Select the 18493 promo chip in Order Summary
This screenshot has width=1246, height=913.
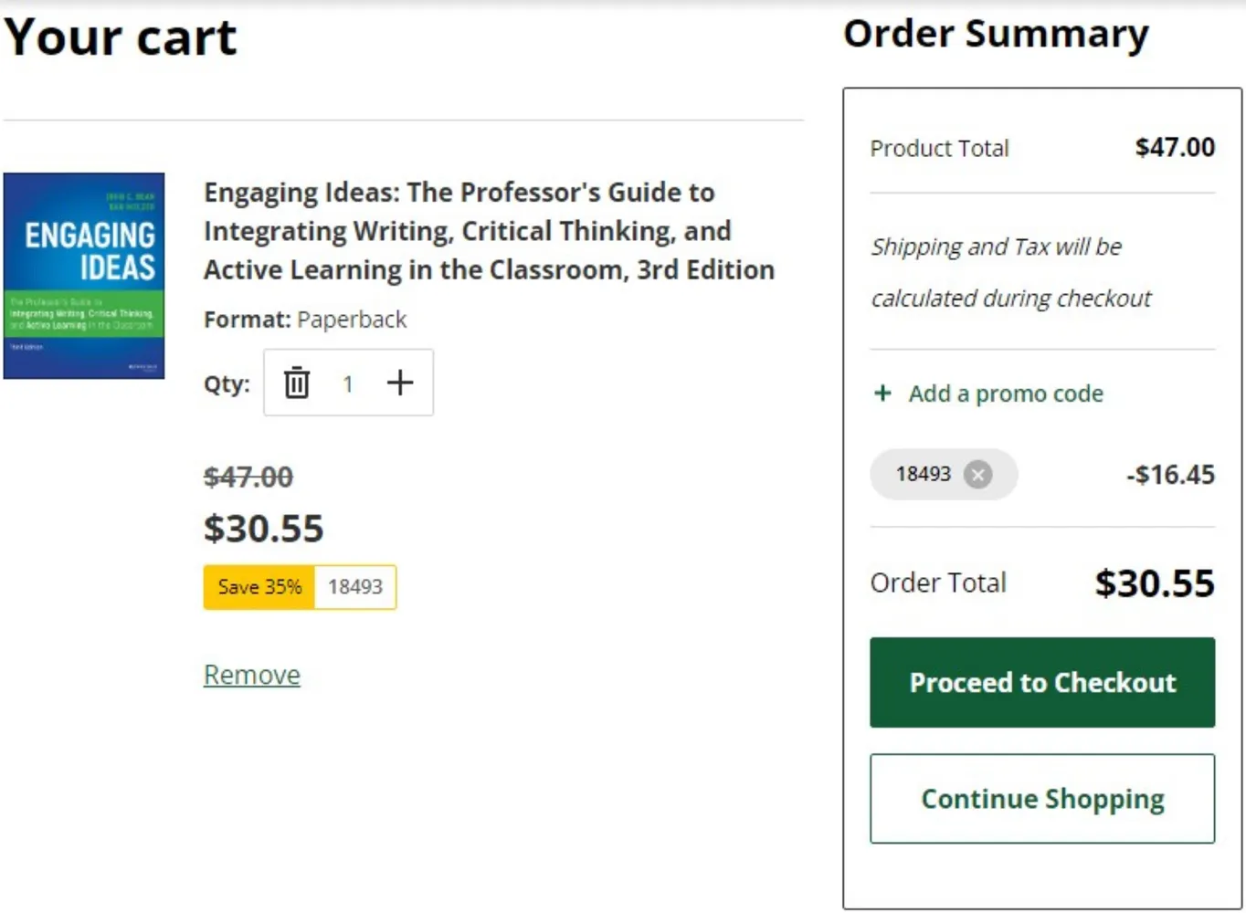pyautogui.click(x=924, y=475)
